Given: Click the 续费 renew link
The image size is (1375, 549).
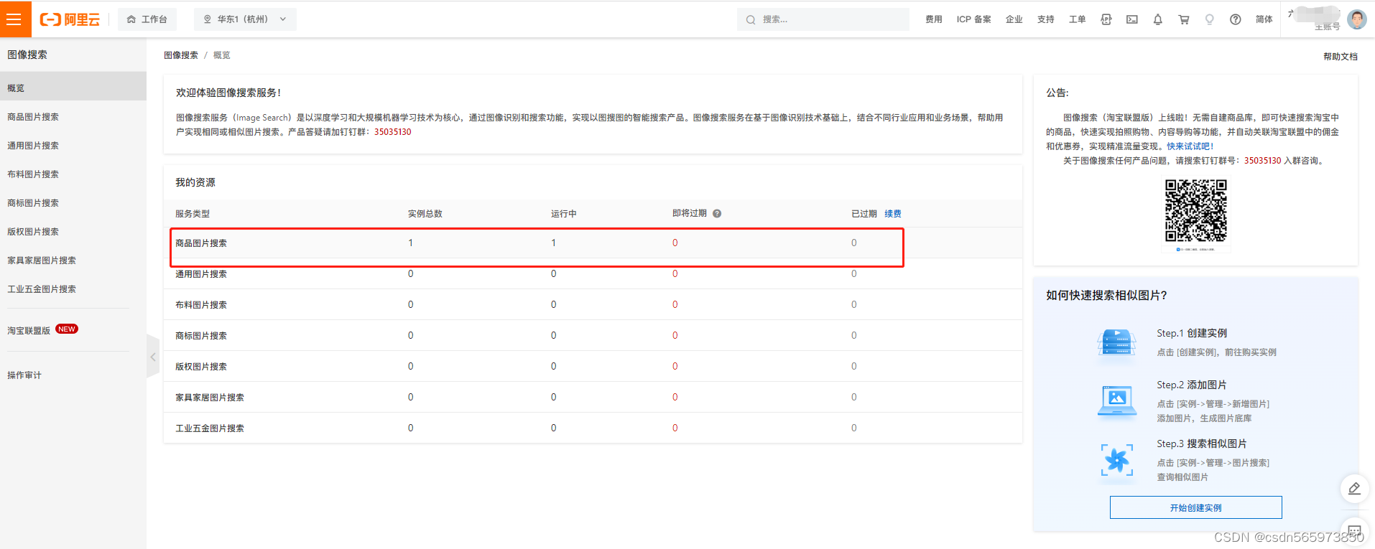Looking at the screenshot, I should (x=893, y=214).
